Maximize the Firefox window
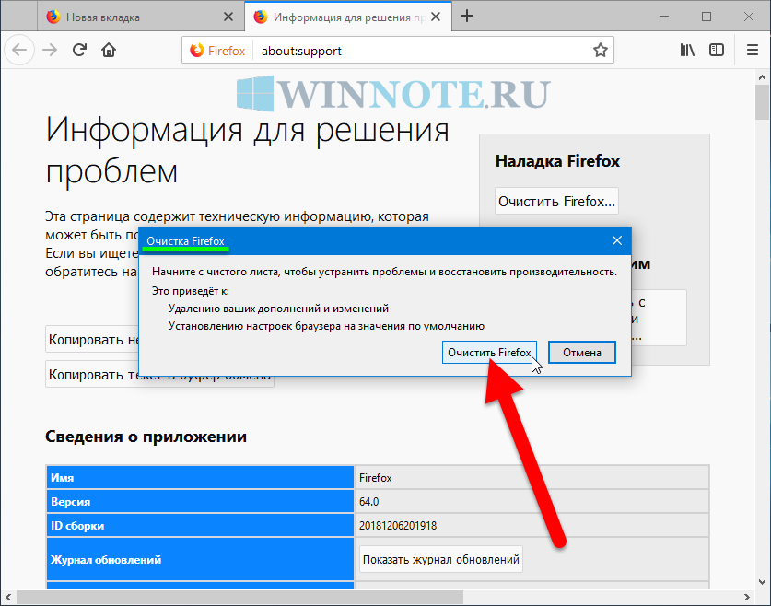Screen dimensions: 771x606 tap(707, 17)
